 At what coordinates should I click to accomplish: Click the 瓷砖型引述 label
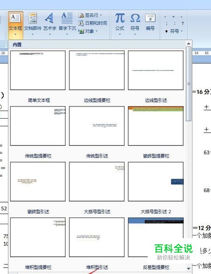tap(38, 212)
